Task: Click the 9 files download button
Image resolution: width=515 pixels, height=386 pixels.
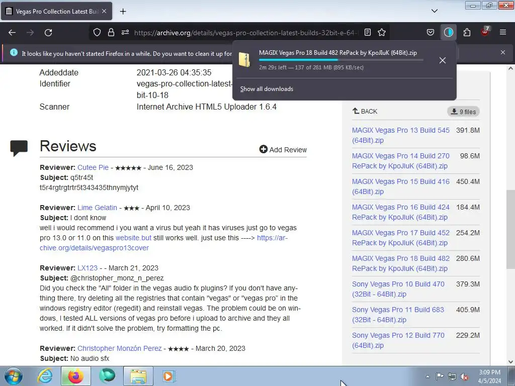Action: 463,112
